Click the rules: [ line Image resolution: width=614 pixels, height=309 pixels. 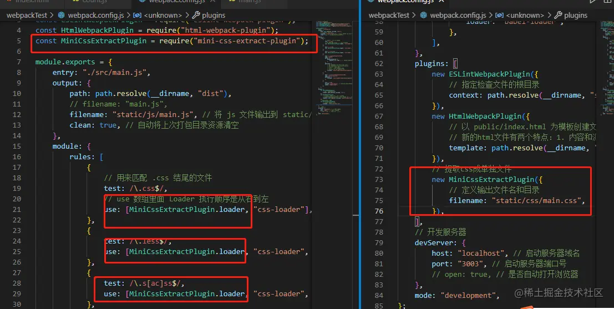pyautogui.click(x=86, y=156)
